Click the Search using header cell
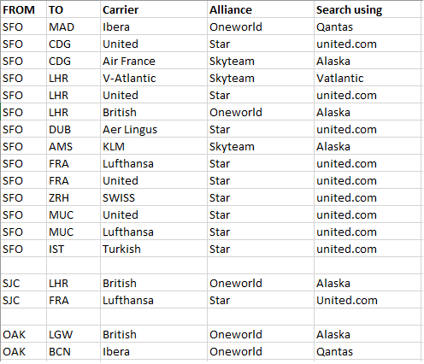 [x=368, y=9]
